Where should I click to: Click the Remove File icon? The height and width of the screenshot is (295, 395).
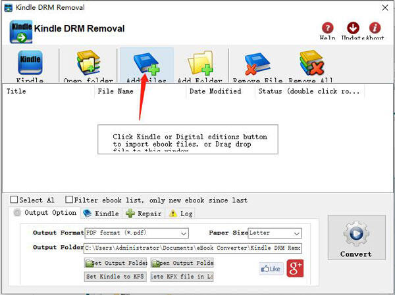click(257, 63)
